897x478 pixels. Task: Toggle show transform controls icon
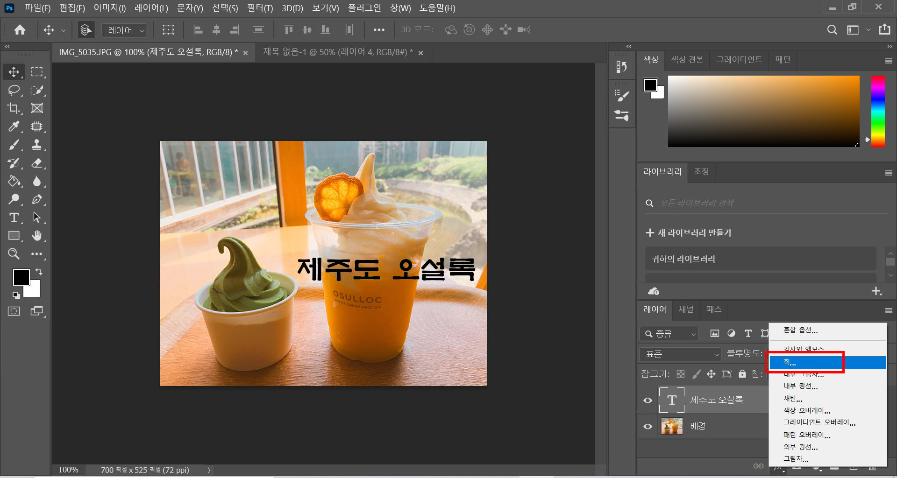[168, 30]
